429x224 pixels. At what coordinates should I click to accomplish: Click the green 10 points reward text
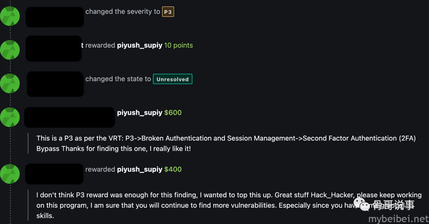(x=178, y=45)
